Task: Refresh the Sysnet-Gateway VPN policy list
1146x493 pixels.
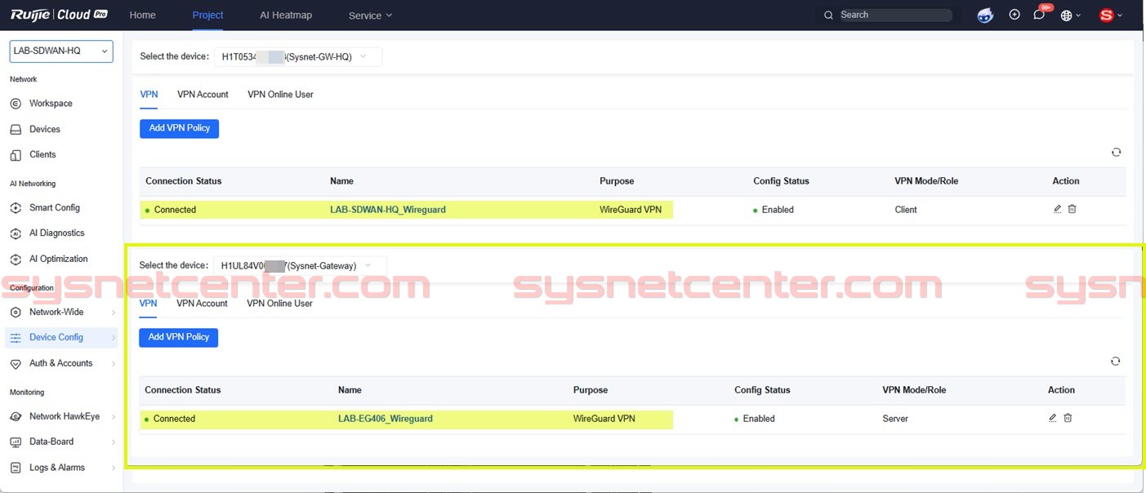Action: pyautogui.click(x=1115, y=361)
